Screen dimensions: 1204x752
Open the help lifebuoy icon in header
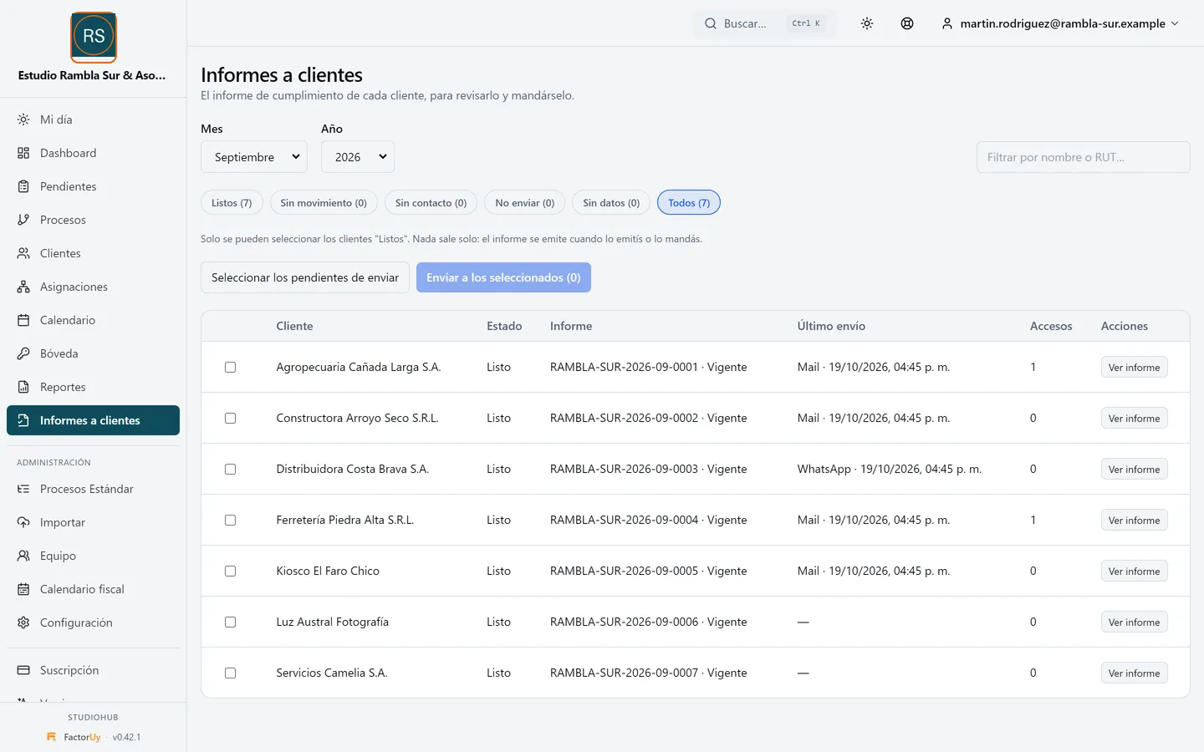click(x=907, y=23)
